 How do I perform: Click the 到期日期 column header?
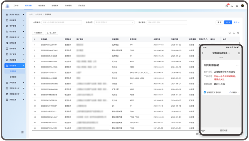click(174, 39)
